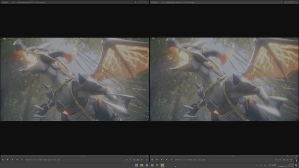The height and width of the screenshot is (168, 299).
Task: Click the left video frame showing the dragon
Action: coord(75,79)
